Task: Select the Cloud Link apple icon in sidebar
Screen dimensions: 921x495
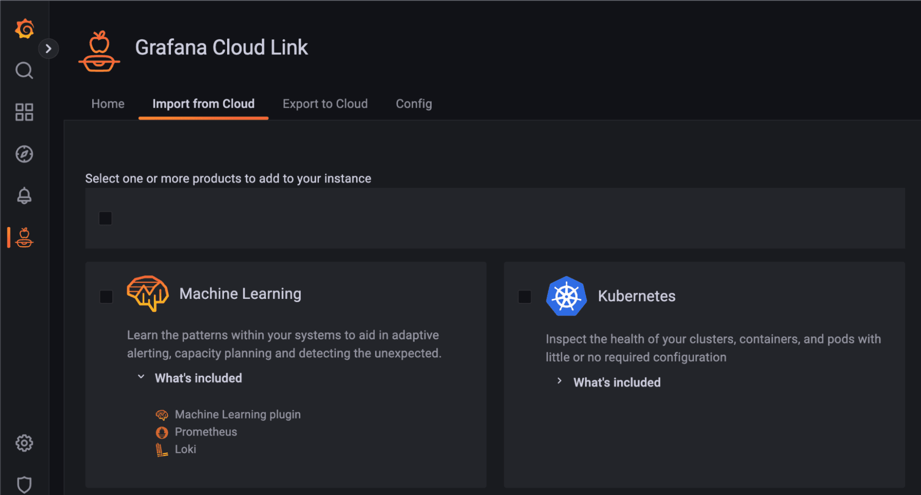Action: tap(24, 239)
